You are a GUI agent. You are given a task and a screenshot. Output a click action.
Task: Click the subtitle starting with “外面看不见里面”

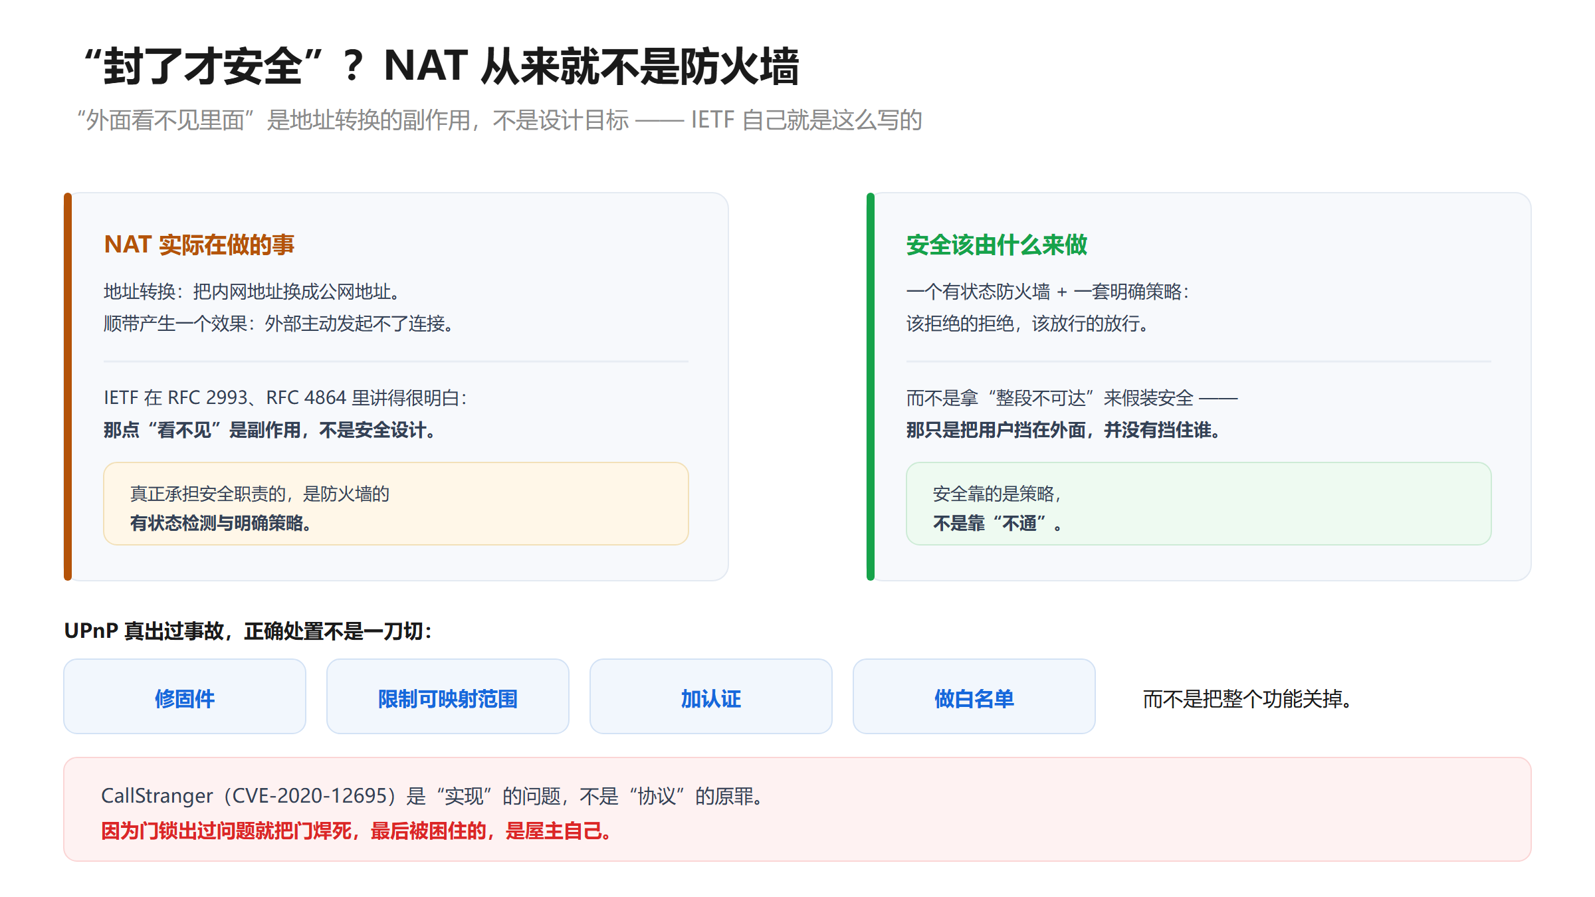500,120
